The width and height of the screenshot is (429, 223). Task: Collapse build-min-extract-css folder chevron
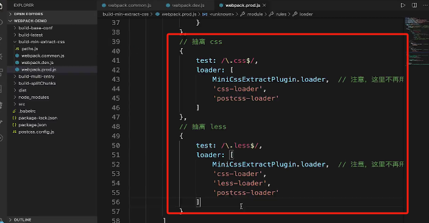(15, 42)
